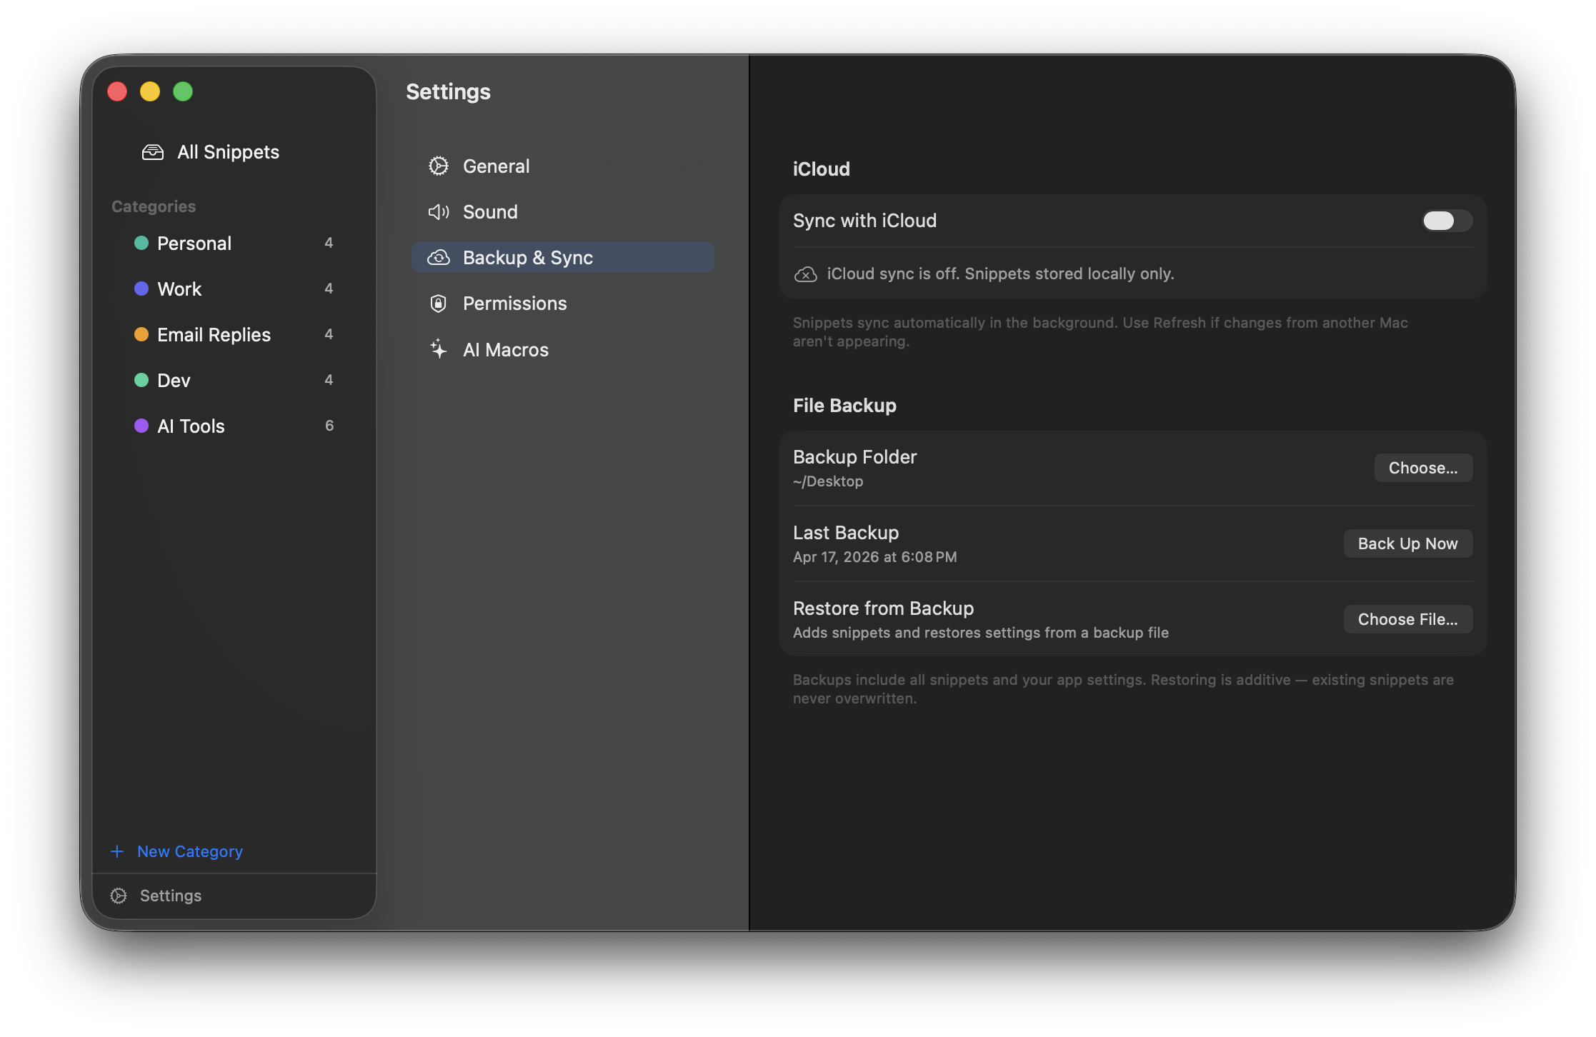Viewport: 1596px width, 1037px height.
Task: Click Choose File... to restore from backup
Action: point(1407,618)
